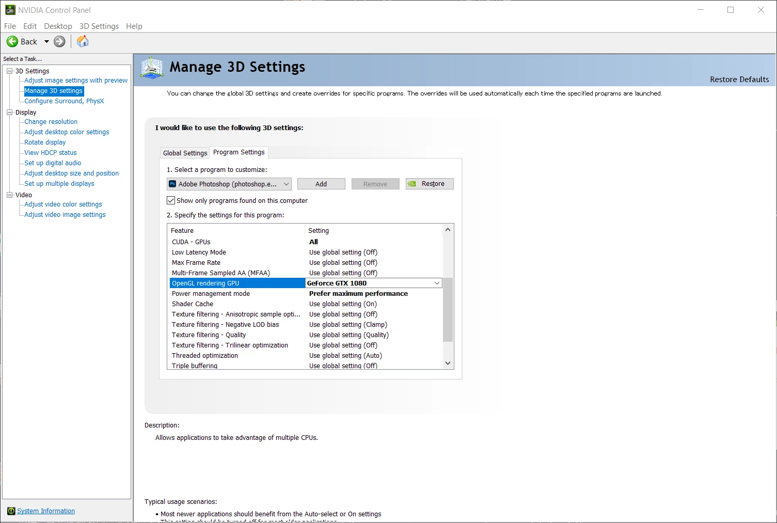777x523 pixels.
Task: Open Change resolution page
Action: (51, 122)
